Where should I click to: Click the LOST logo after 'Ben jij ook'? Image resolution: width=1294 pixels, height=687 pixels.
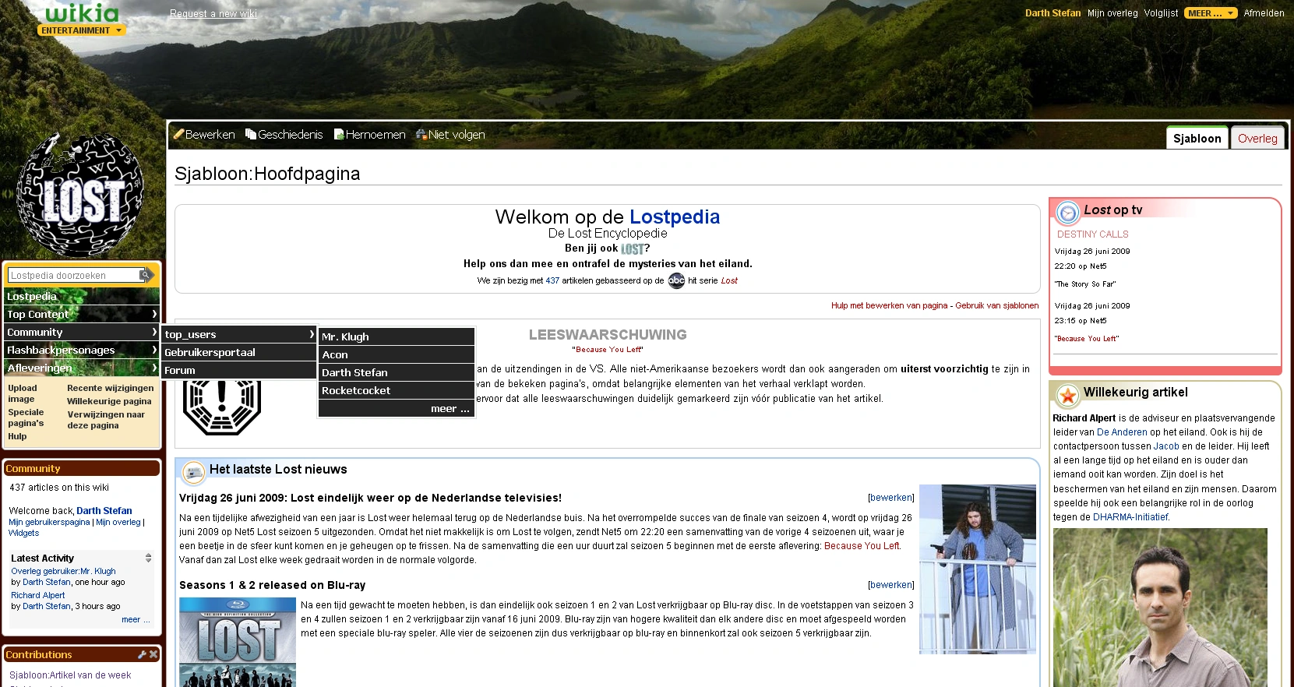coord(633,249)
